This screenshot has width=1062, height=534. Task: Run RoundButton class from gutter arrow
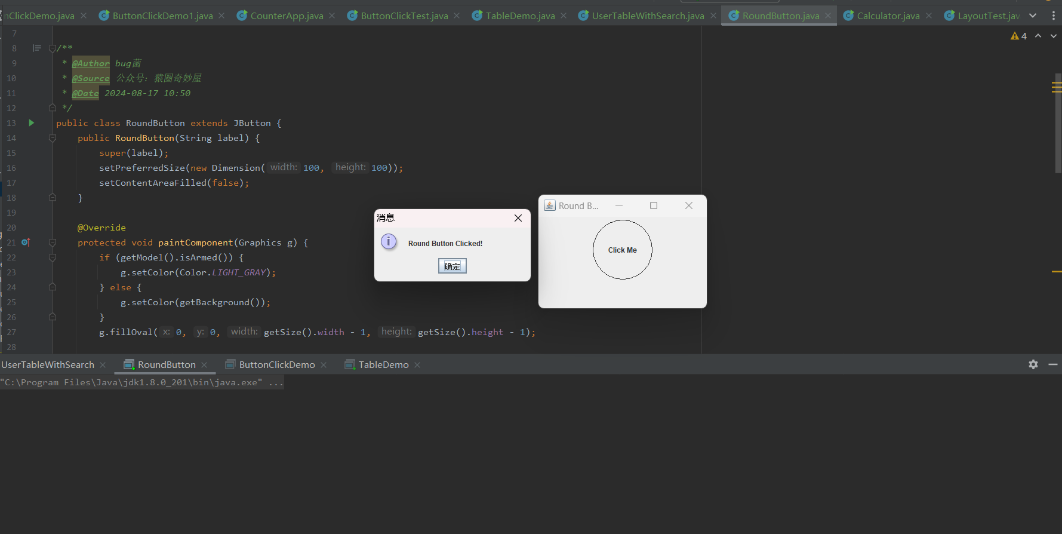coord(31,123)
